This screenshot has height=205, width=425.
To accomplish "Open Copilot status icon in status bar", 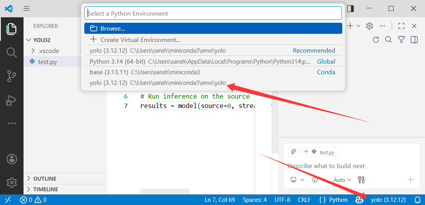I will (x=360, y=200).
